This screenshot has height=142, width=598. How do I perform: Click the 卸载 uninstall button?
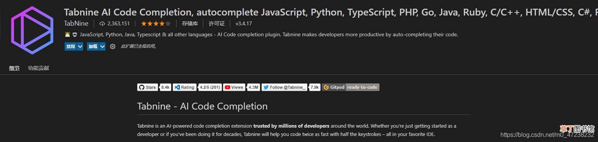pyautogui.click(x=93, y=46)
